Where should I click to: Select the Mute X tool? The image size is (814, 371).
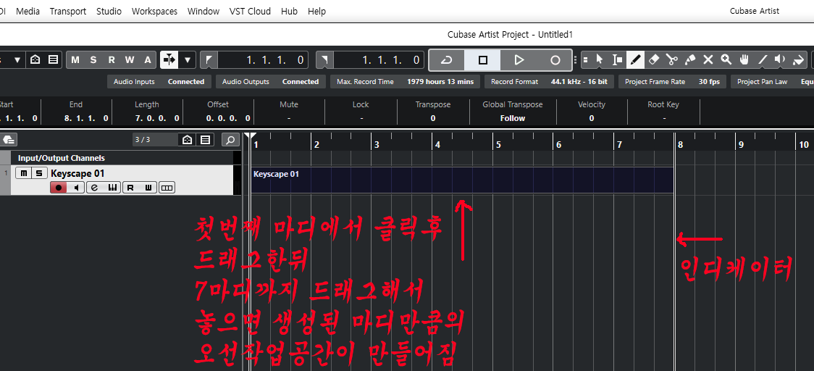708,59
